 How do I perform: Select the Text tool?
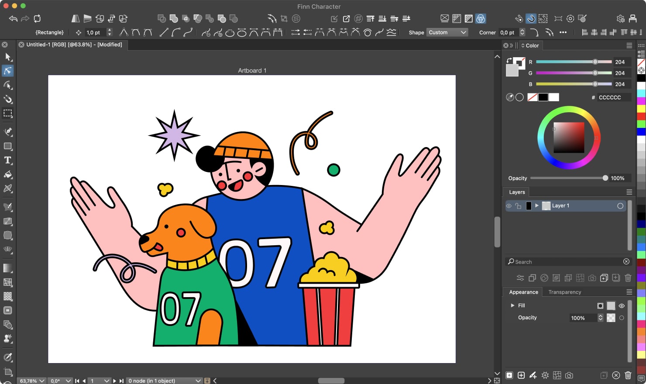coord(7,160)
